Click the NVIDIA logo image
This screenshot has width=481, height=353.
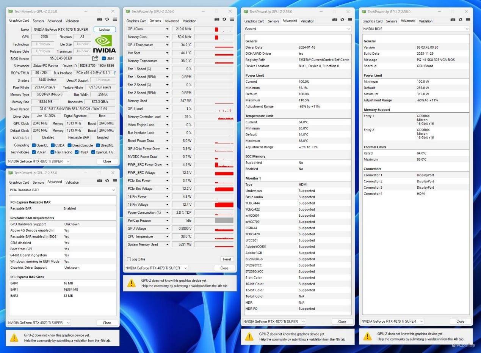coord(104,44)
